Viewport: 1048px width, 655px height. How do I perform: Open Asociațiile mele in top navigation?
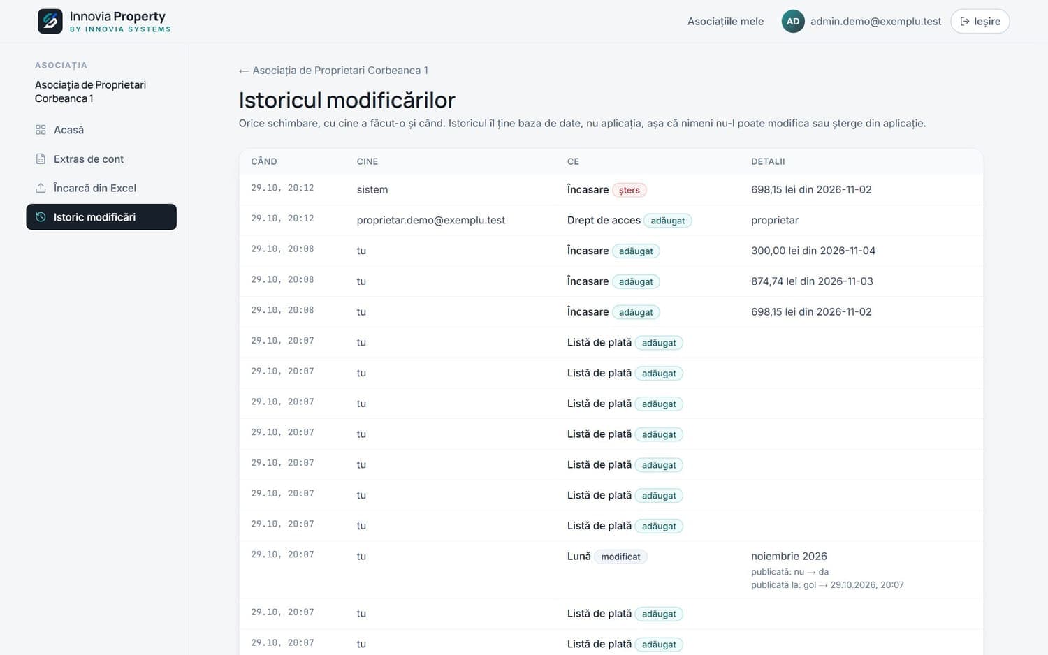[725, 21]
